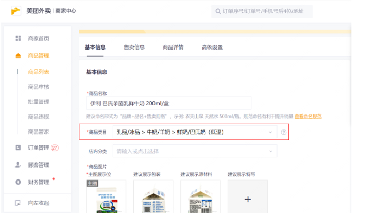This screenshot has width=369, height=213.
Task: Open 商品管理 in the sidebar
Action: (x=39, y=56)
